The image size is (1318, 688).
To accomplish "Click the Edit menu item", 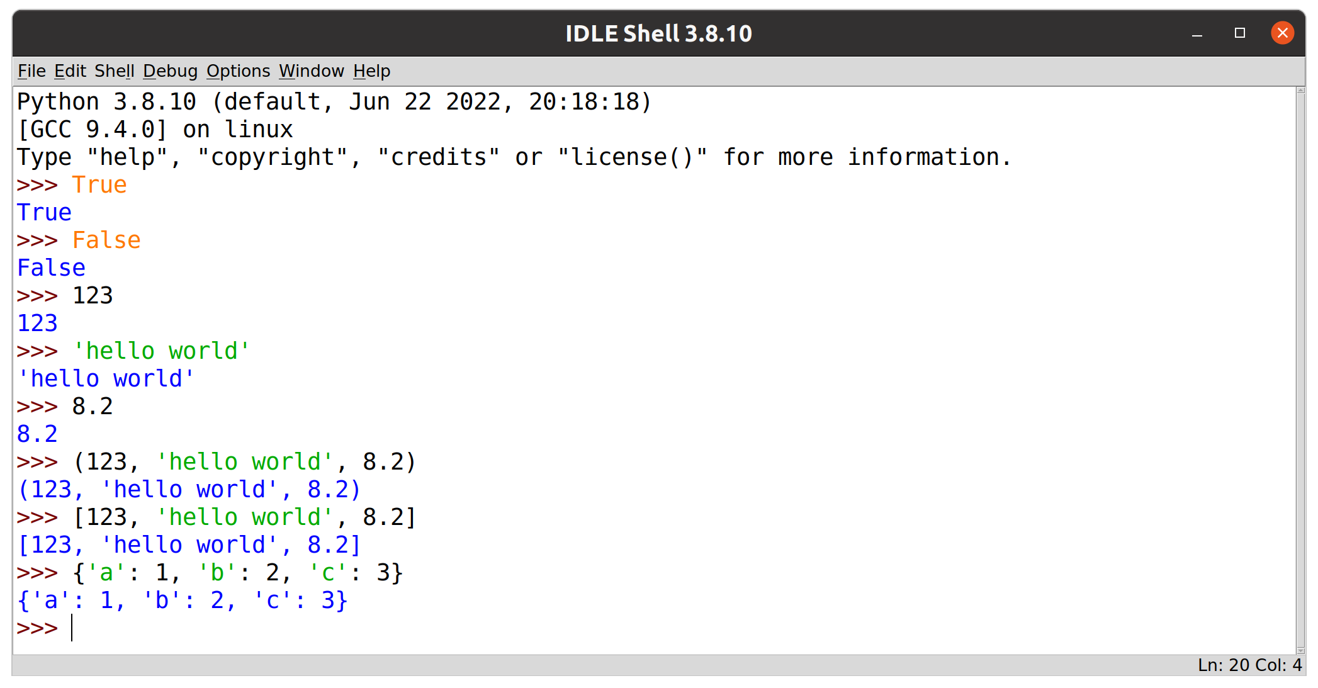I will (x=70, y=70).
